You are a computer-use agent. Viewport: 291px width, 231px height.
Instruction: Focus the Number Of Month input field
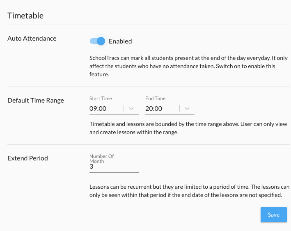[114, 167]
